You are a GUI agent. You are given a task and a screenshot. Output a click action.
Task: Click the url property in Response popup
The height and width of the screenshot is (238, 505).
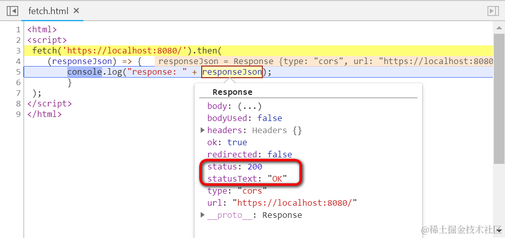coord(283,203)
